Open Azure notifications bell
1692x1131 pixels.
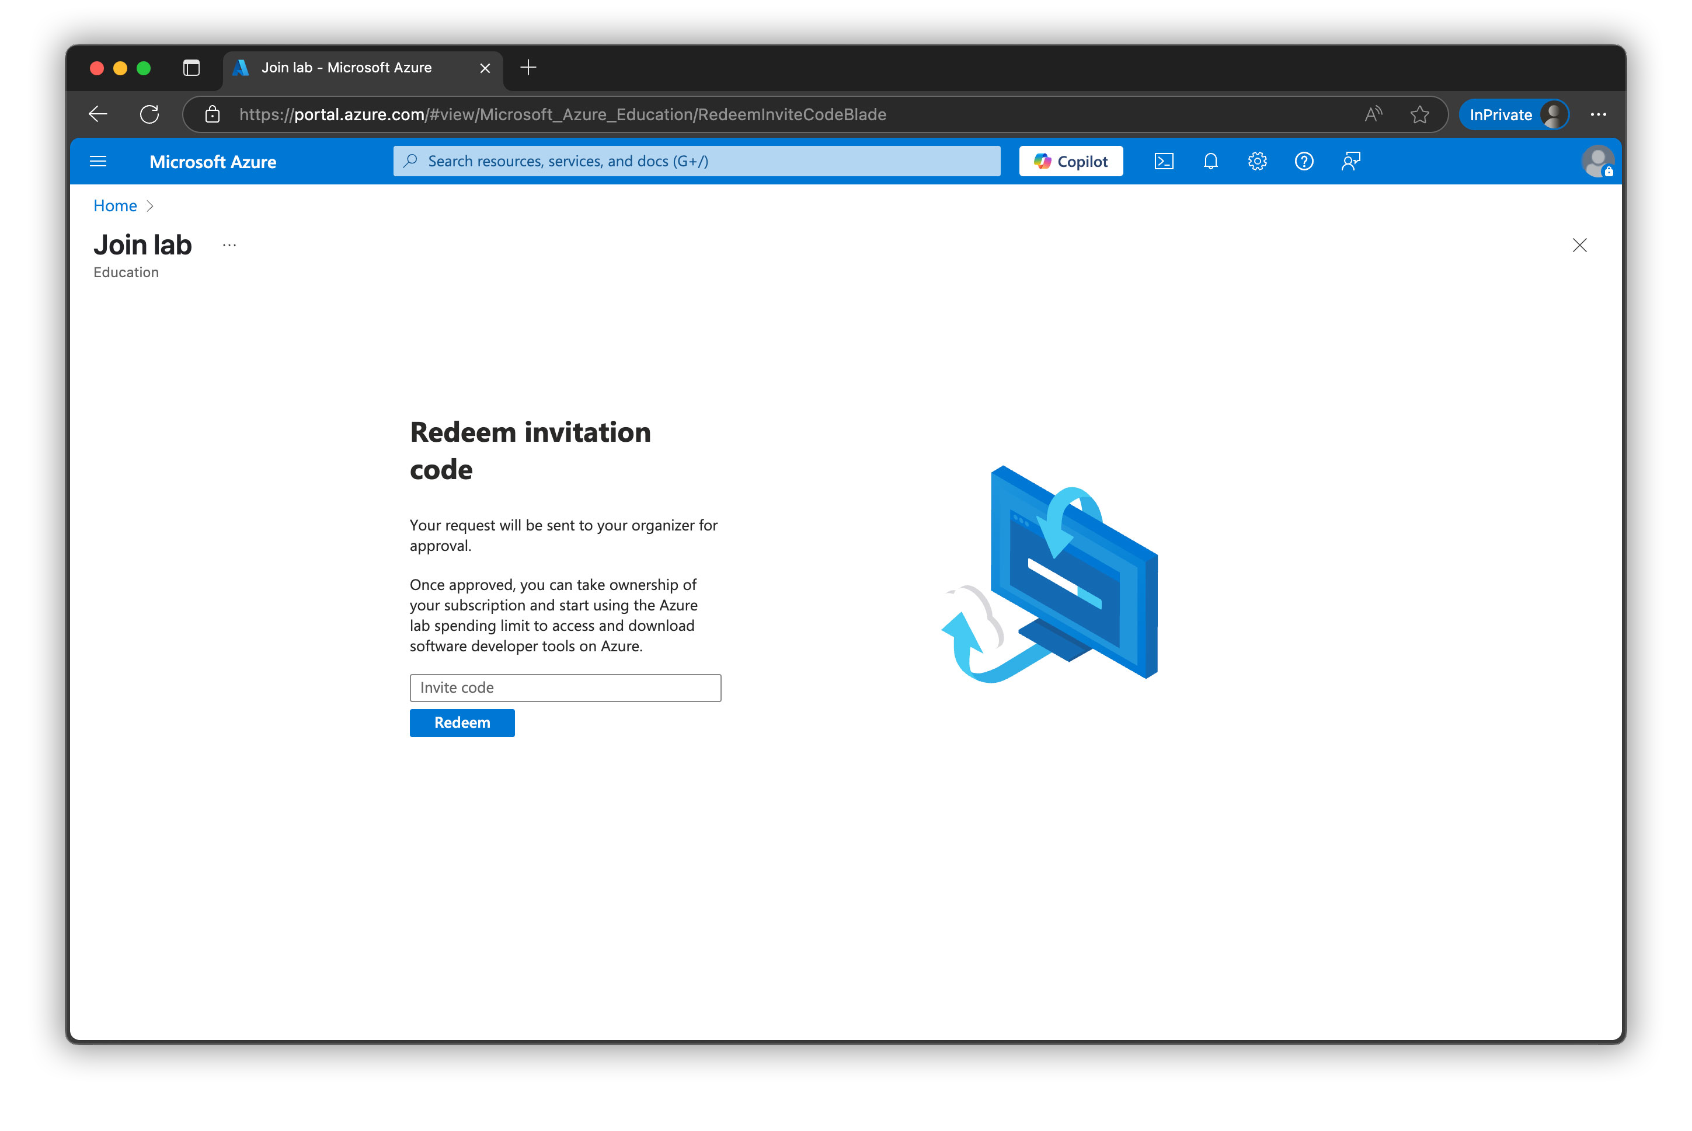[1211, 161]
